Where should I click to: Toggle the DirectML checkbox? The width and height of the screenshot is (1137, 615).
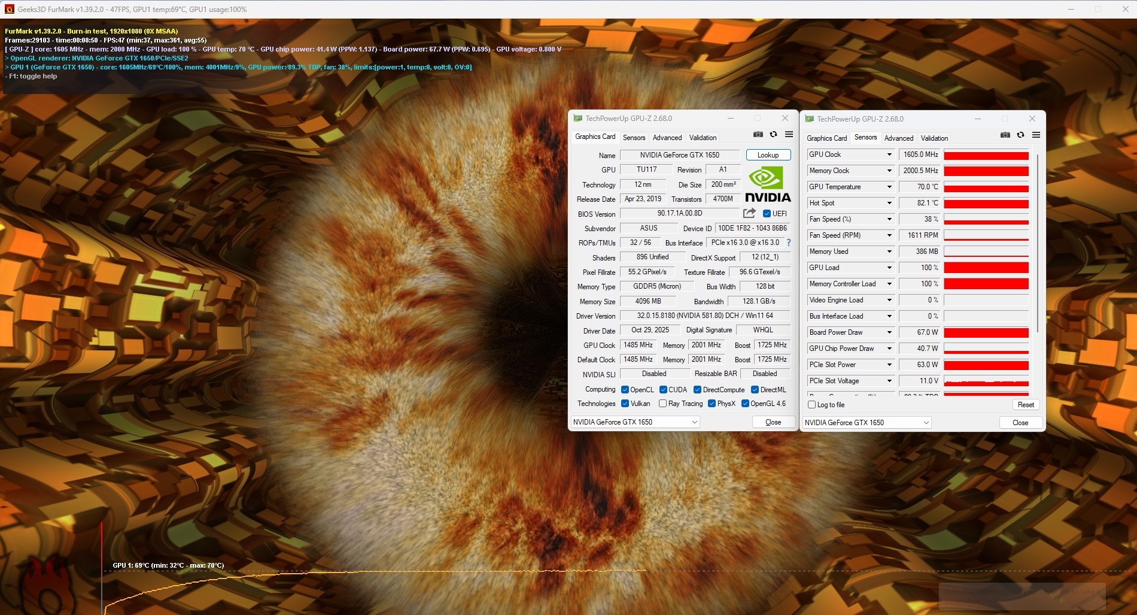pyautogui.click(x=755, y=390)
